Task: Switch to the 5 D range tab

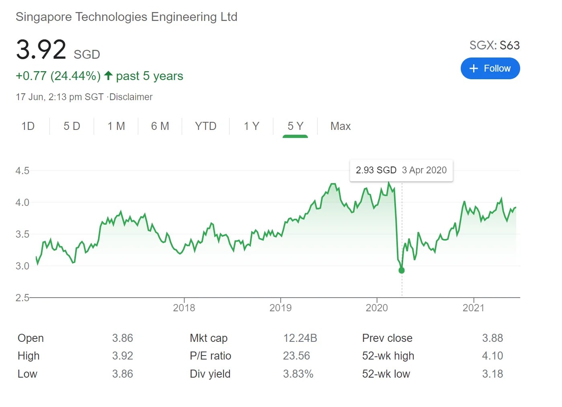Action: click(72, 126)
